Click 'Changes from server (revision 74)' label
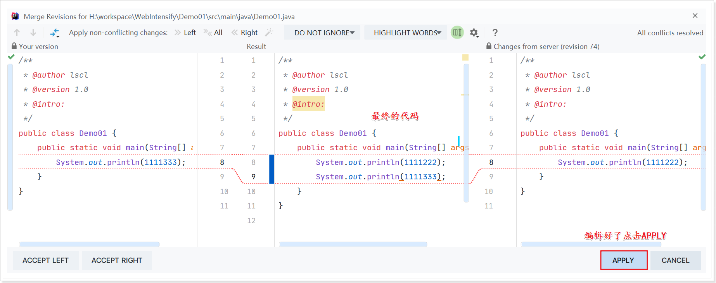This screenshot has height=283, width=716. [546, 46]
